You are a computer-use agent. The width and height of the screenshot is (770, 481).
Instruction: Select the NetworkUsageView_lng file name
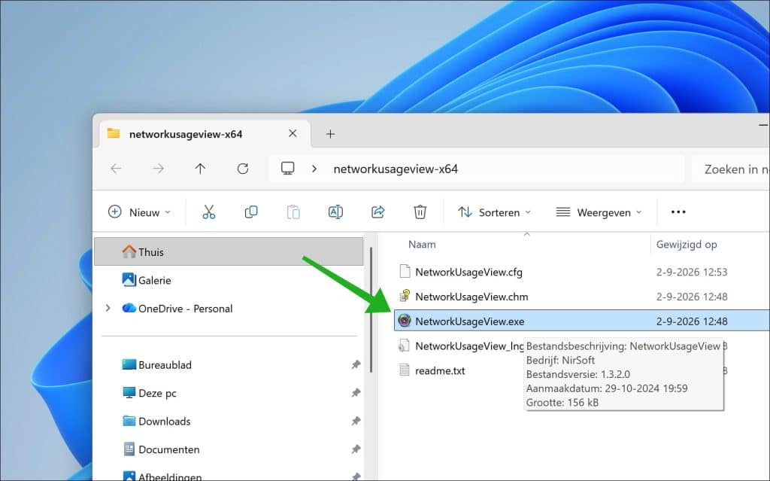click(x=469, y=346)
